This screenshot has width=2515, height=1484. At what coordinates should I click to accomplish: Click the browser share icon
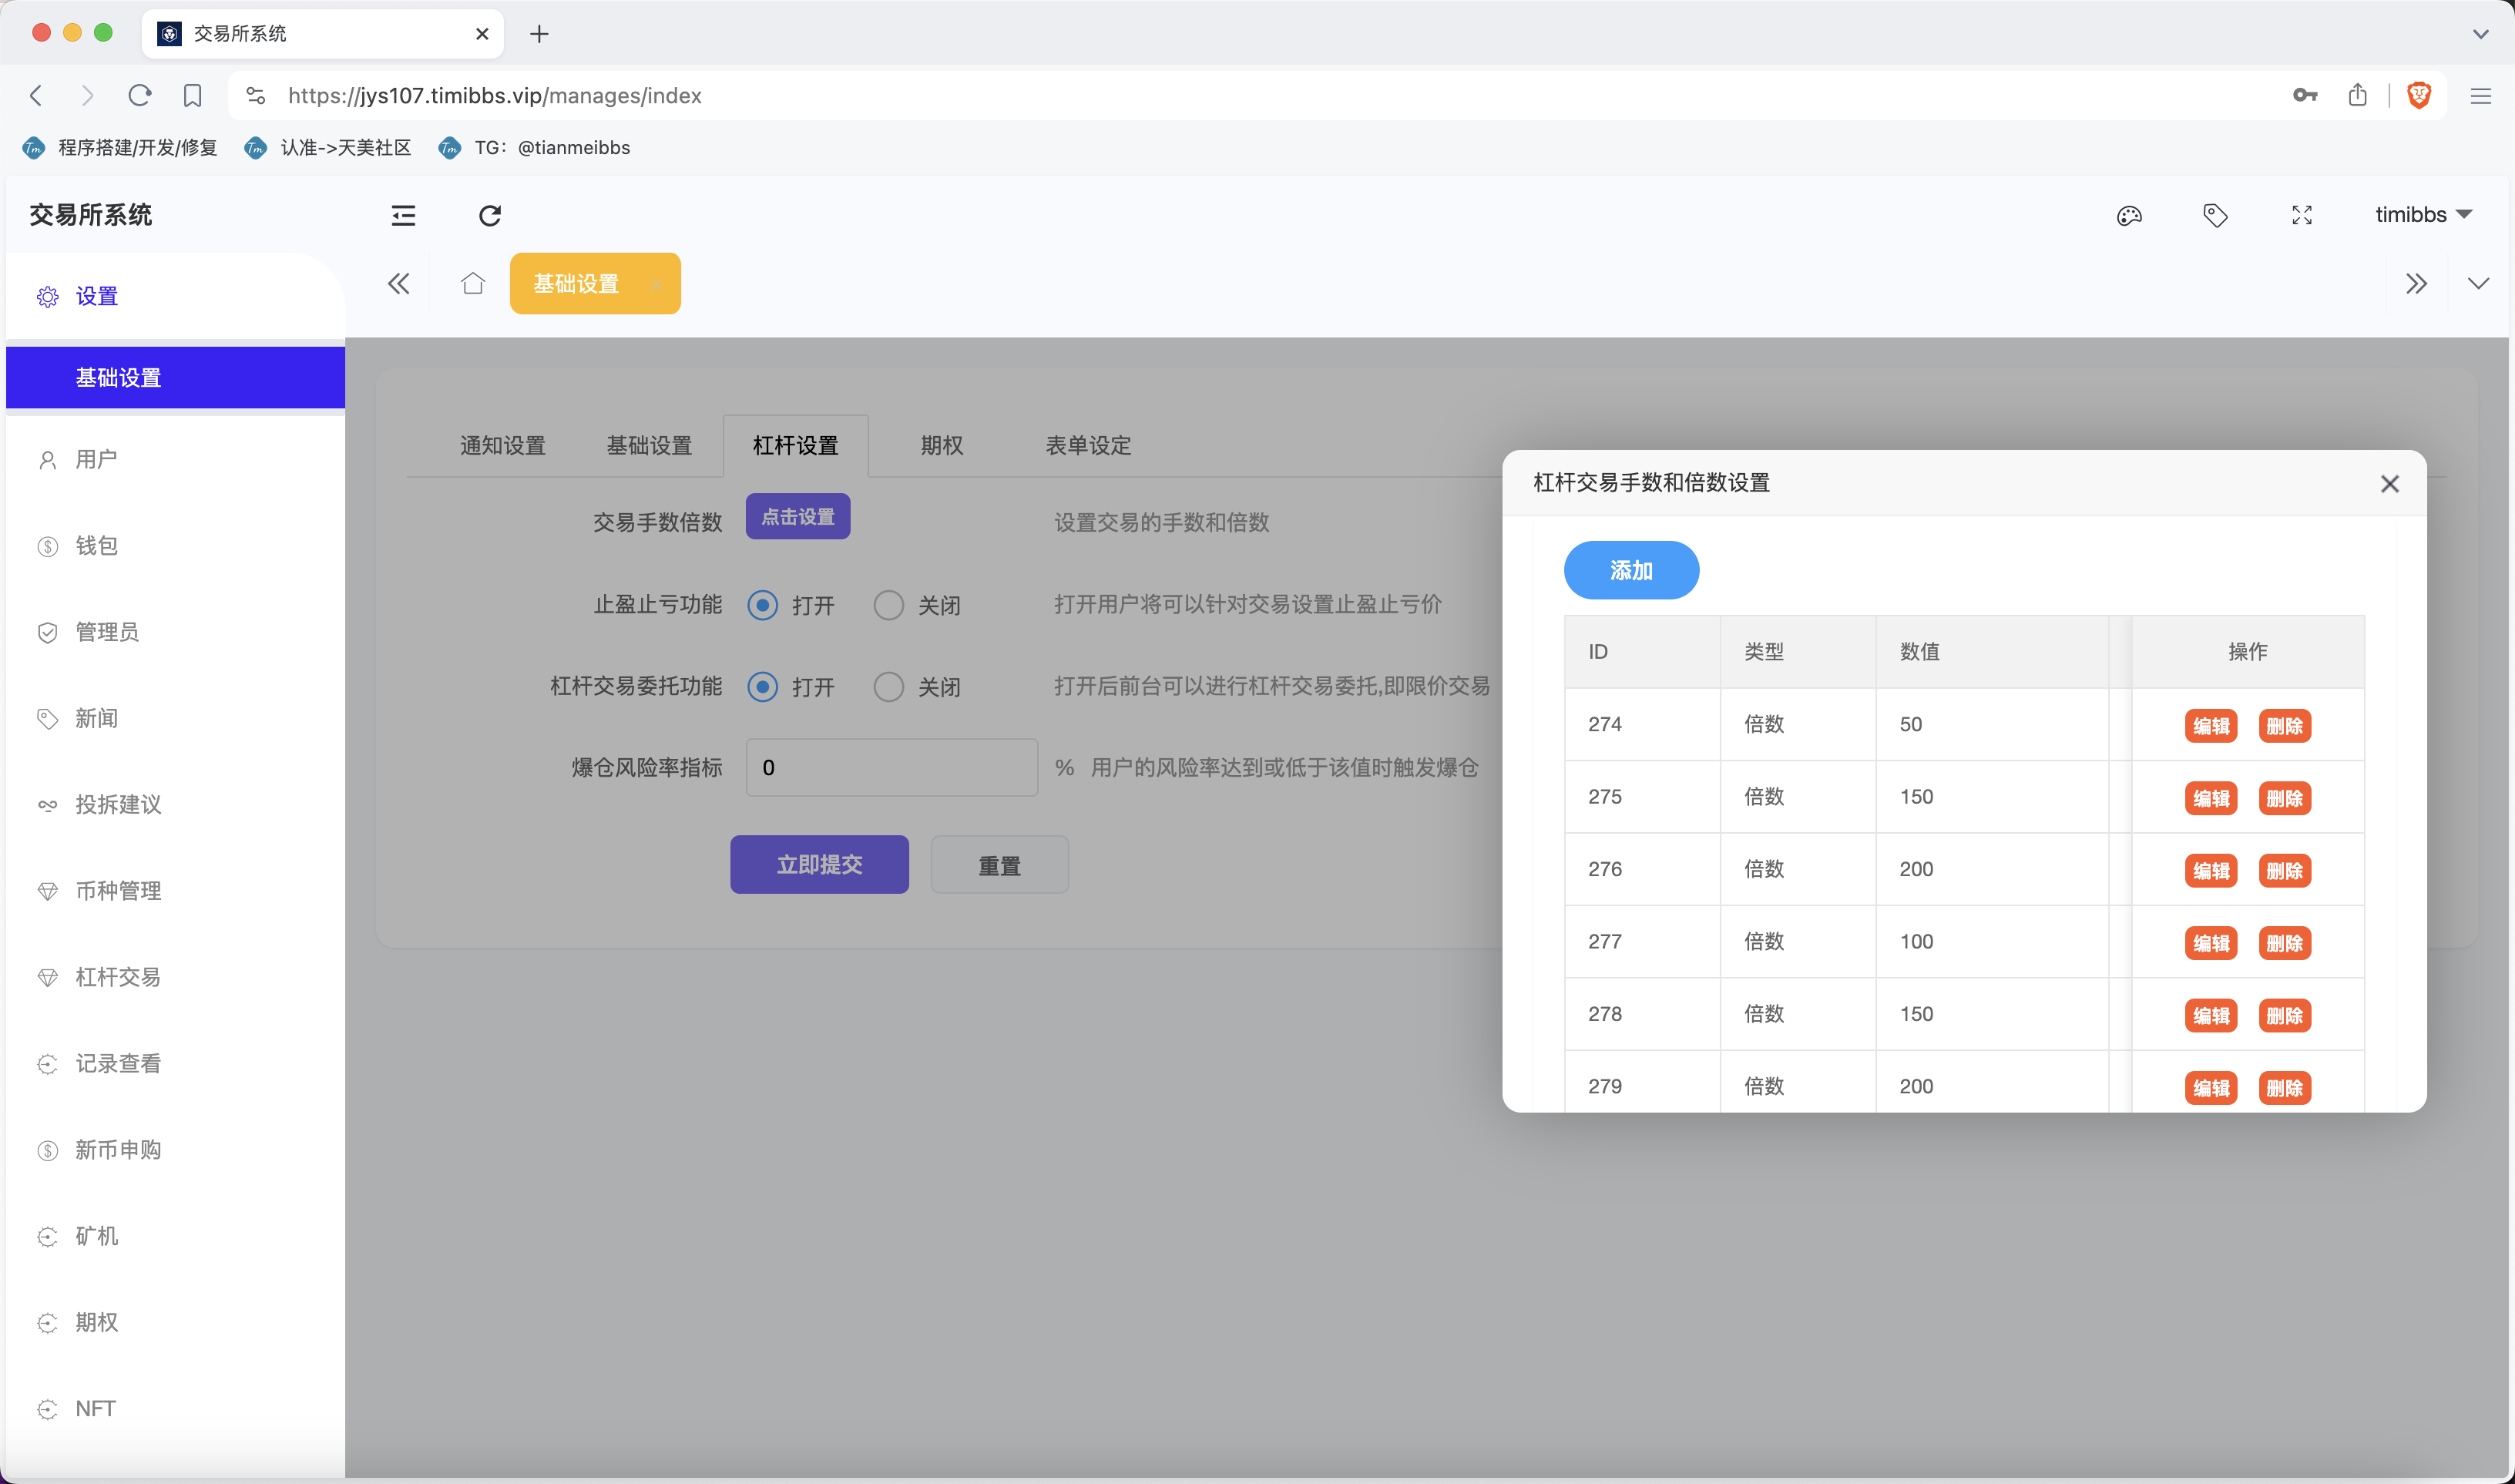pos(2357,95)
